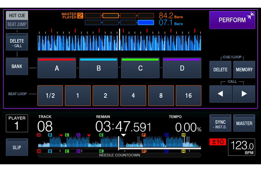Toggle the REMAIN time display 03:47.591
This screenshot has height=172, width=261.
[123, 126]
